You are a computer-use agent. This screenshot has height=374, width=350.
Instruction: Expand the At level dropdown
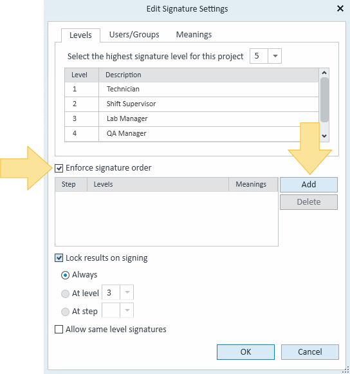pos(127,292)
